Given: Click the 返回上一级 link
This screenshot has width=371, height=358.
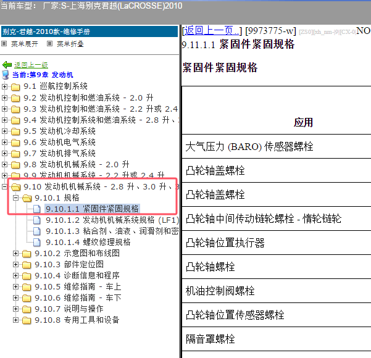Looking at the screenshot, I should [x=31, y=65].
